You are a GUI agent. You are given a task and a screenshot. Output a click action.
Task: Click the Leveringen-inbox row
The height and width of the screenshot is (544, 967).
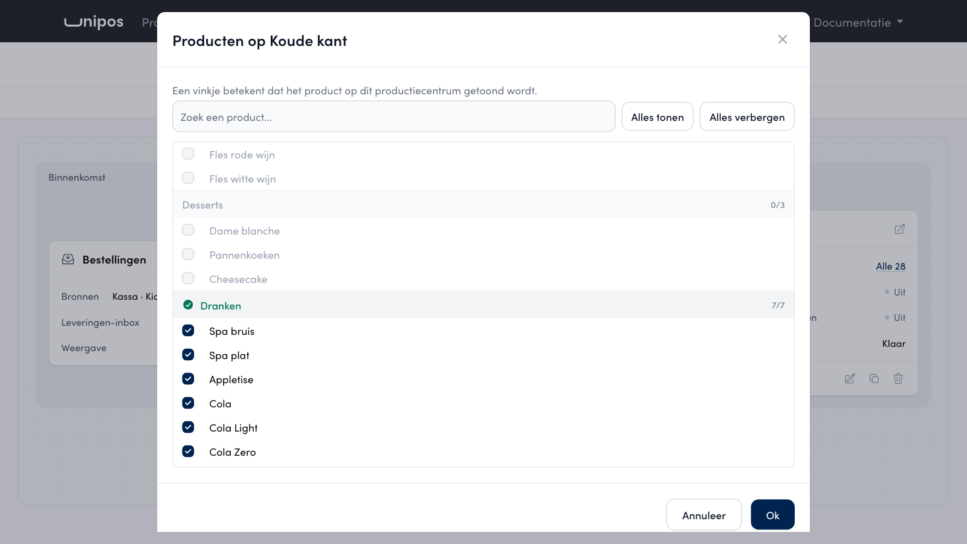click(x=100, y=323)
